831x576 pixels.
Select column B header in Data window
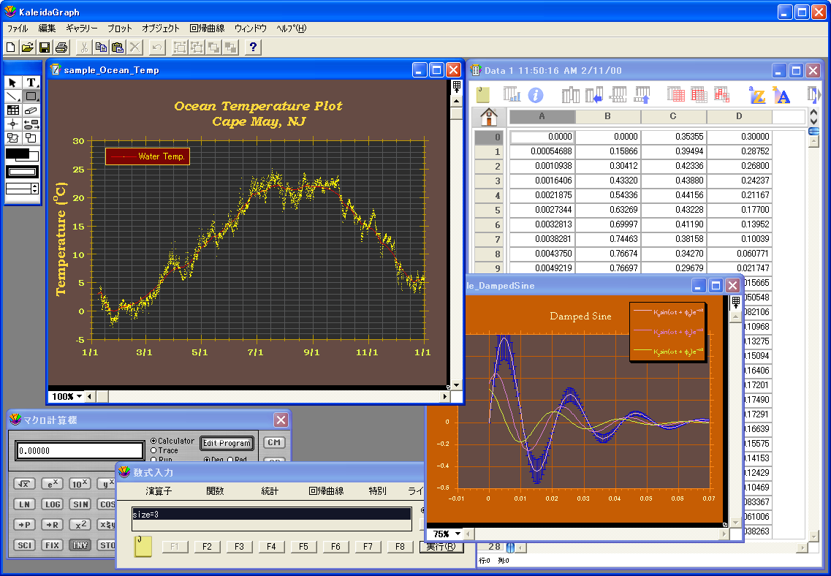[x=607, y=116]
